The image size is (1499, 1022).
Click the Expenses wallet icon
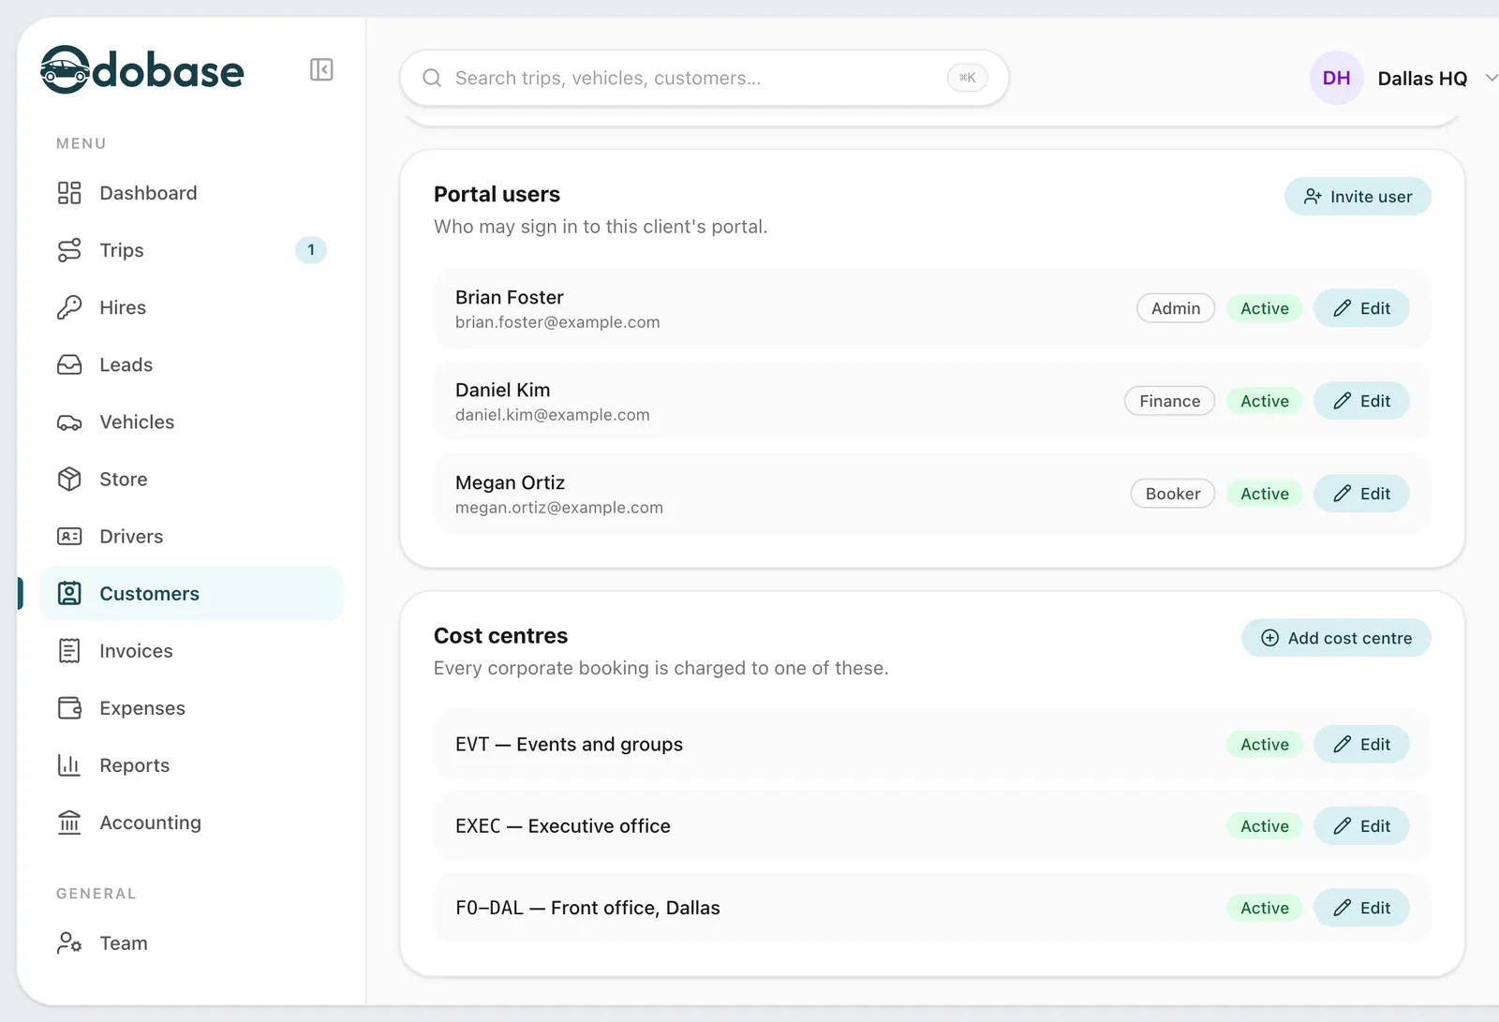coord(69,707)
